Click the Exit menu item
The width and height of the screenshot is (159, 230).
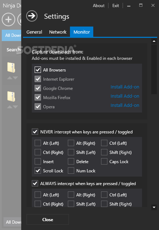pos(116,6)
